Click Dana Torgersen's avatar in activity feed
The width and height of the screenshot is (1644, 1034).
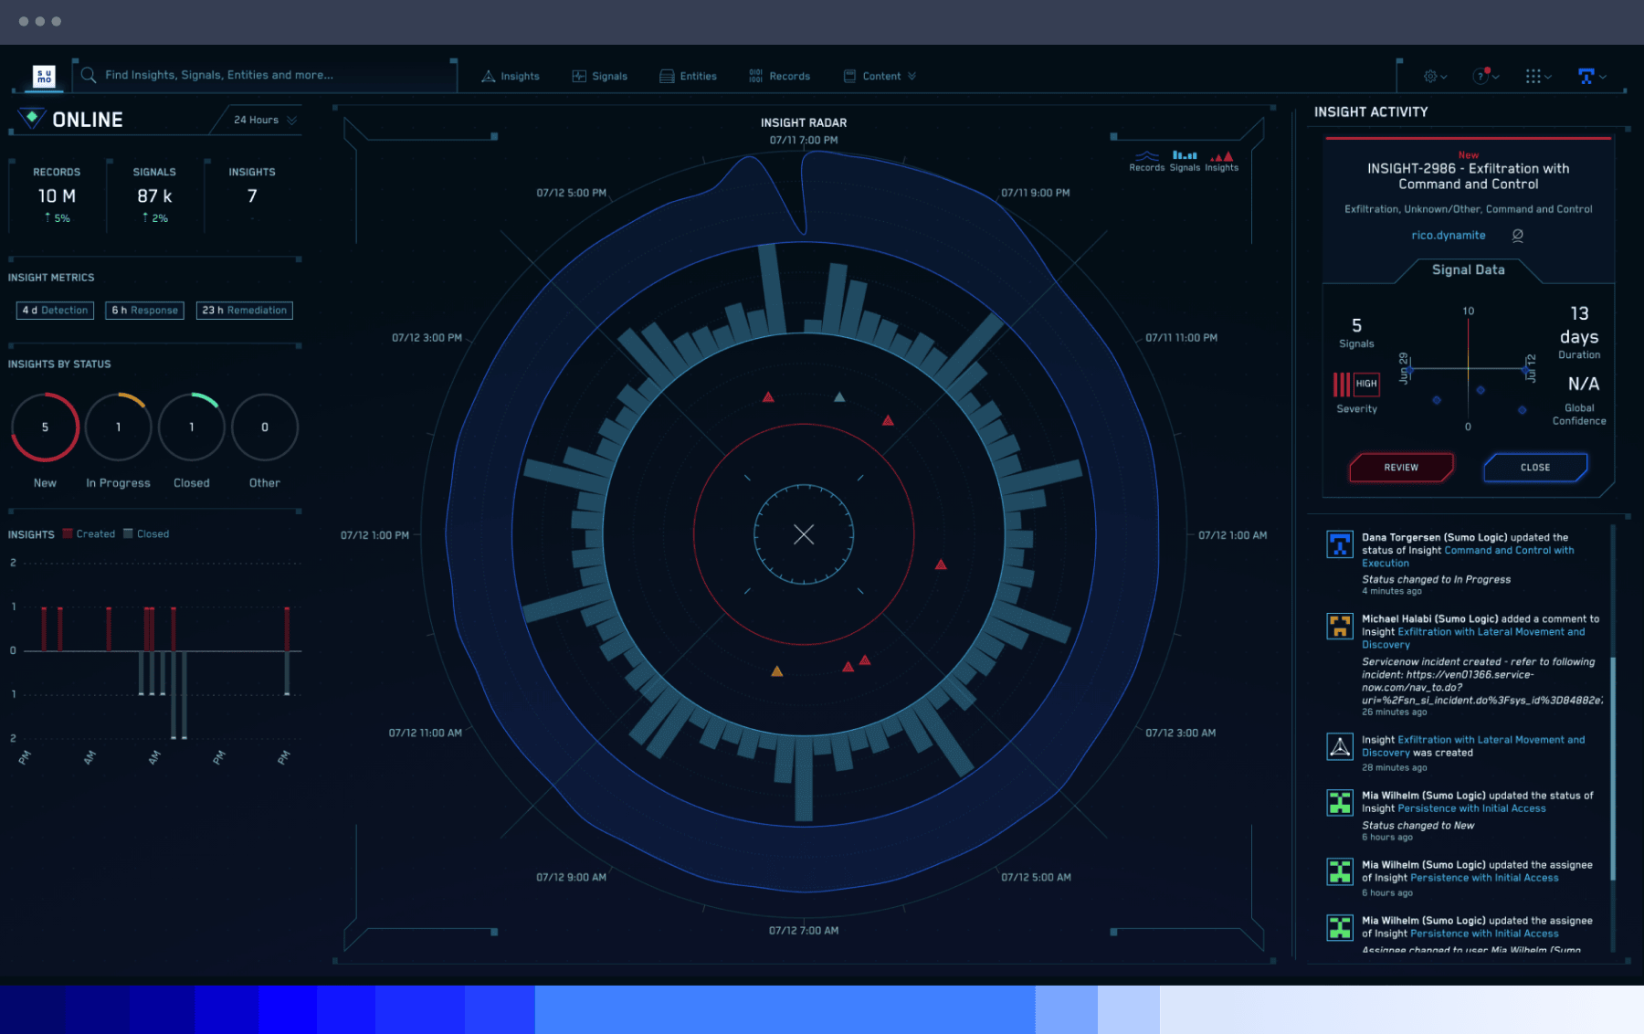click(1340, 544)
